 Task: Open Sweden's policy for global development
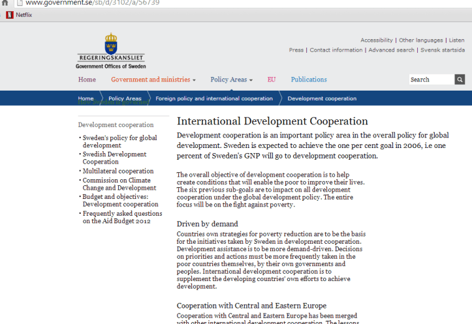click(120, 141)
